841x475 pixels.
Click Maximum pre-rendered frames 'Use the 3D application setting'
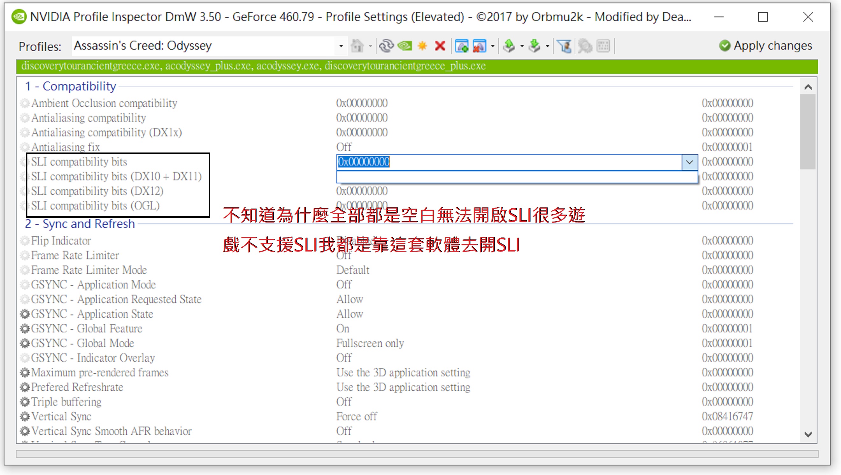click(403, 372)
